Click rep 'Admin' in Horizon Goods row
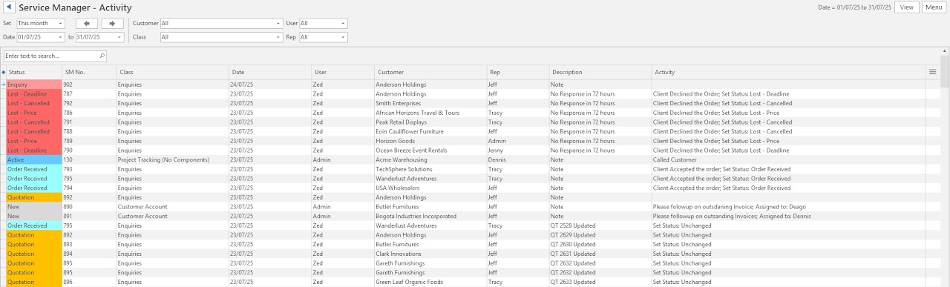 (497, 141)
